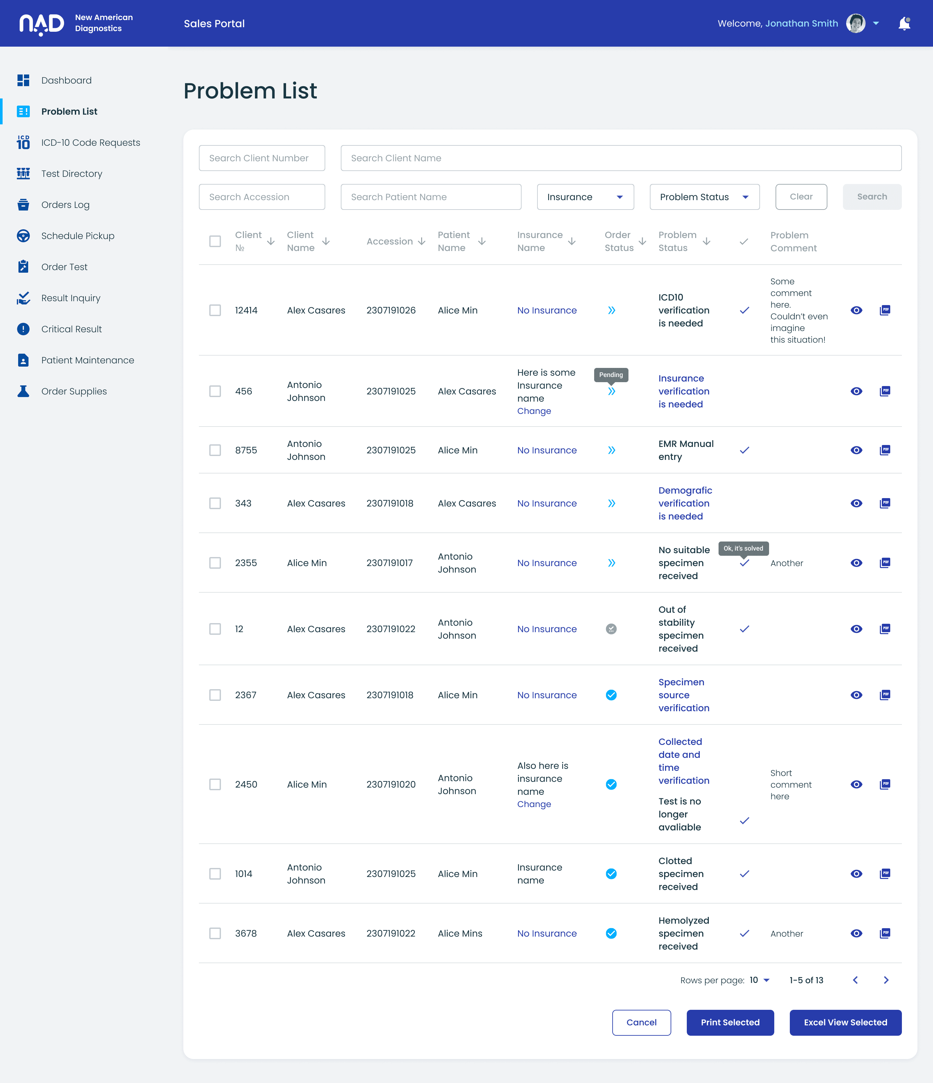The image size is (933, 1083).
Task: Open Order Test in sidebar
Action: [64, 267]
